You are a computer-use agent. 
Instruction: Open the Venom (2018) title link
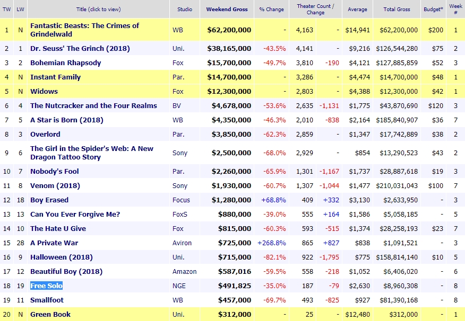(55, 186)
